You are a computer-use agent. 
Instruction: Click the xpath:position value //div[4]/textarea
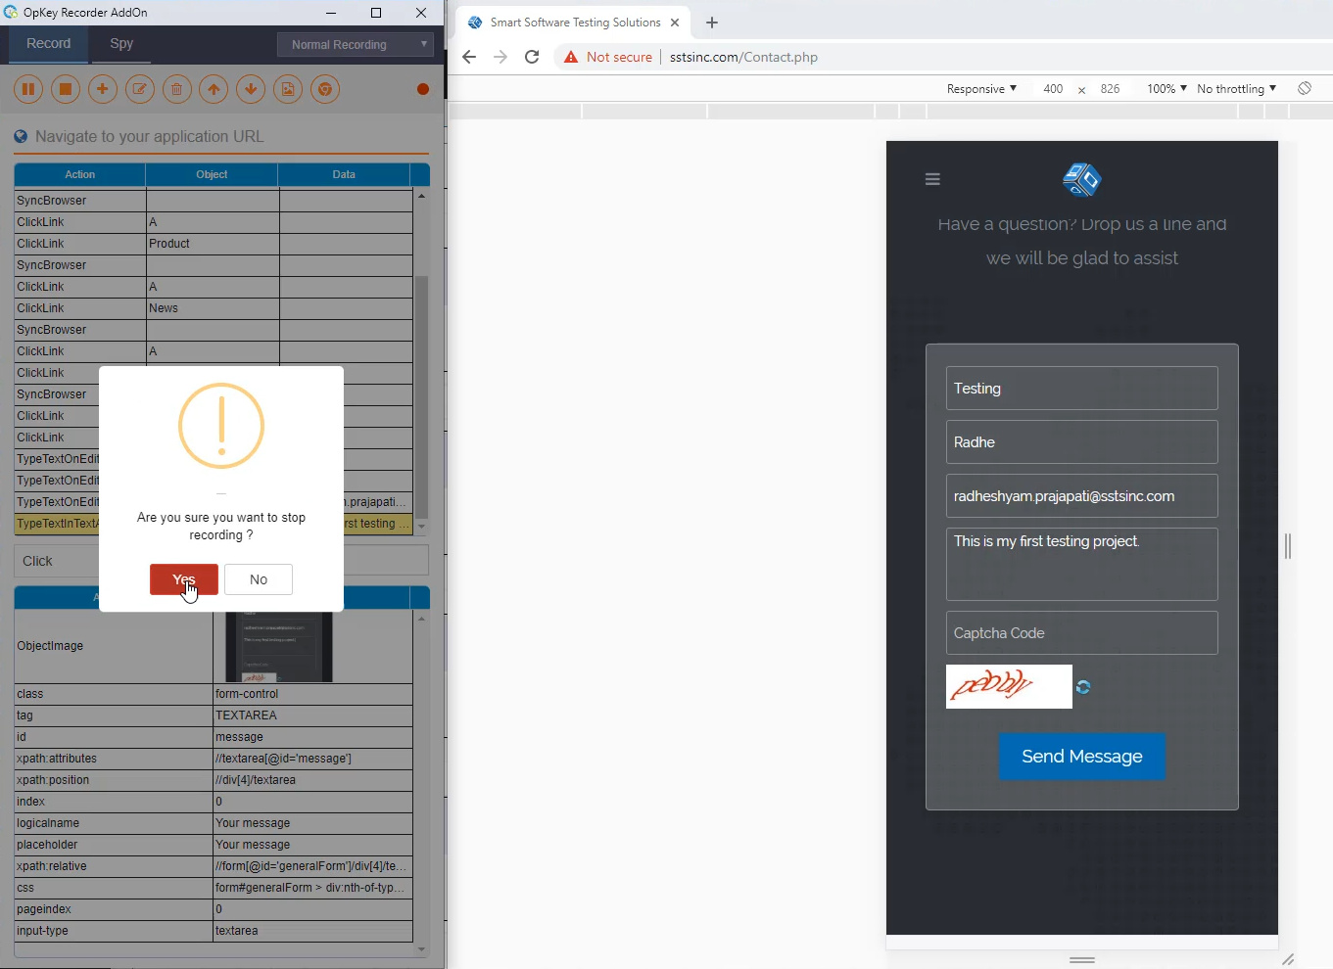pos(312,780)
